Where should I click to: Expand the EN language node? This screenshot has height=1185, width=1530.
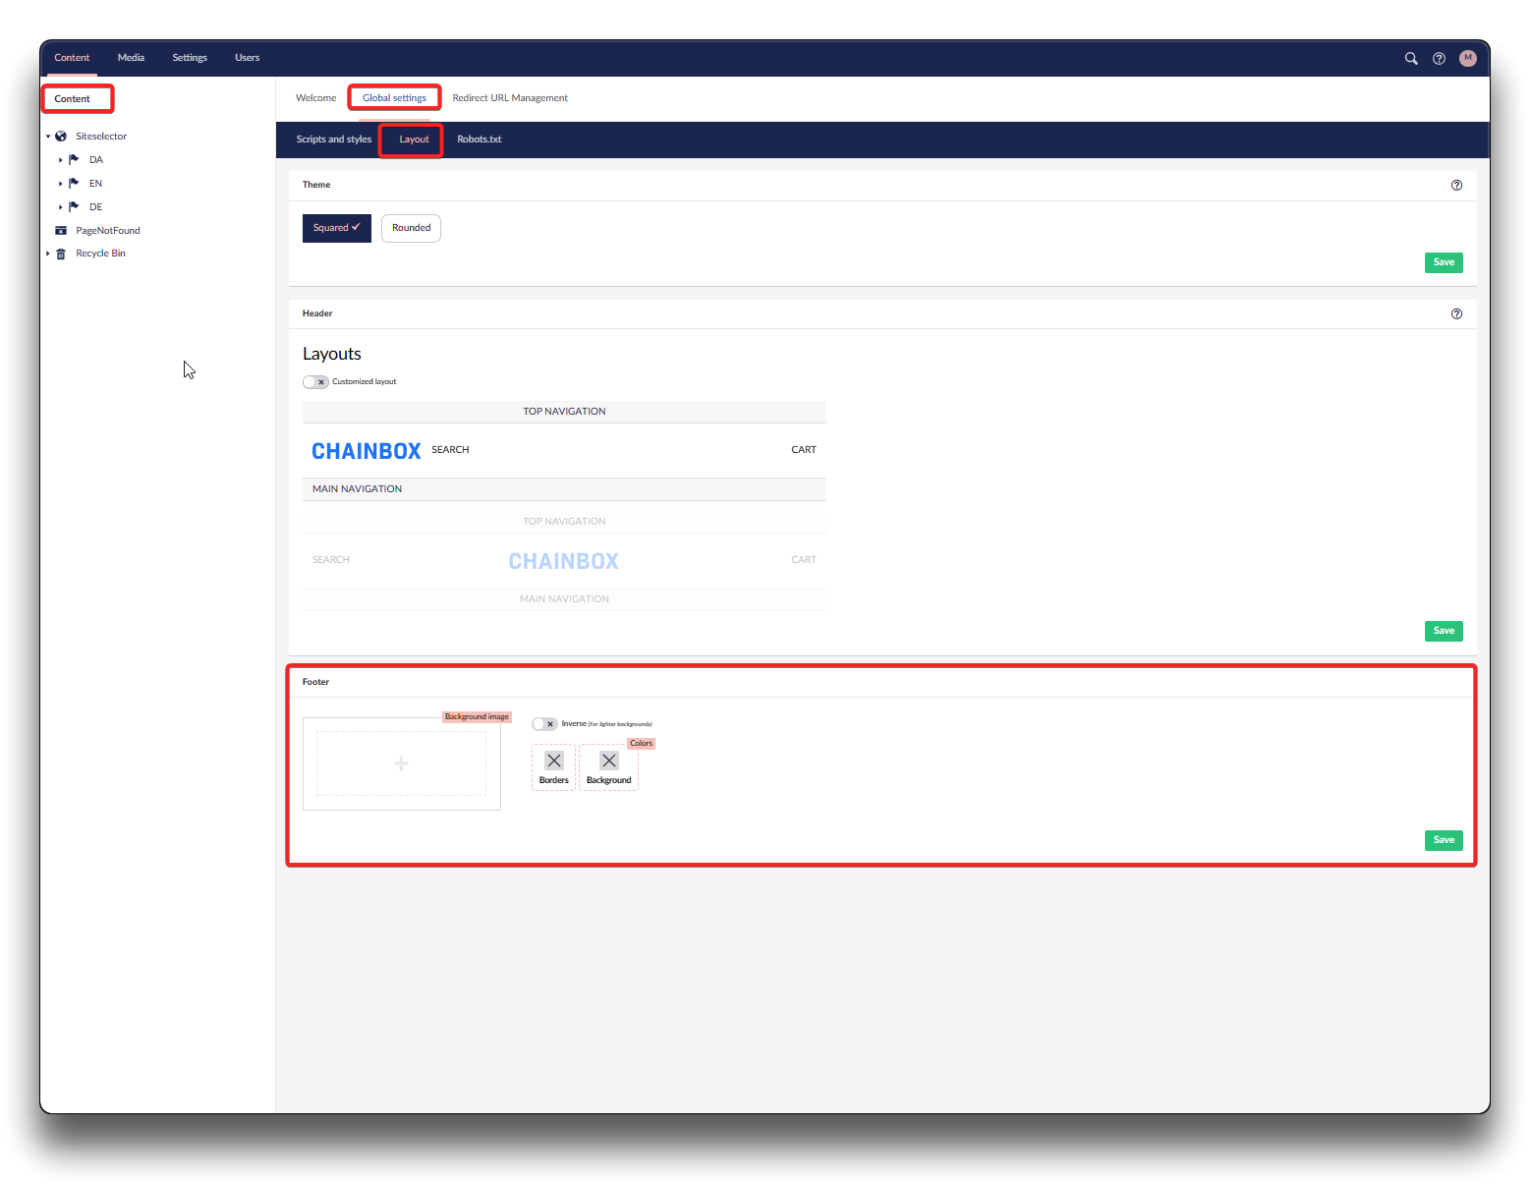(61, 184)
